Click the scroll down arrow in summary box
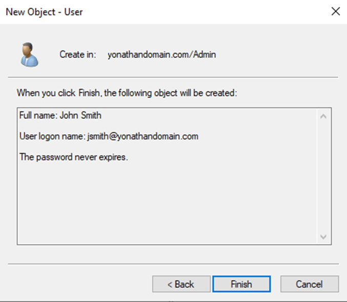This screenshot has height=302, width=347. pos(323,237)
